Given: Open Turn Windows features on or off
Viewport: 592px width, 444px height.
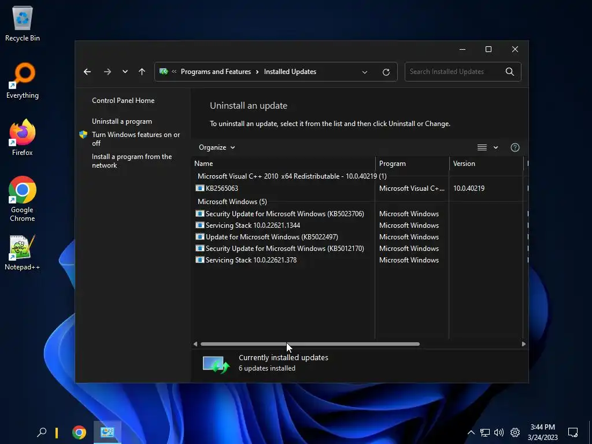Looking at the screenshot, I should tap(136, 139).
